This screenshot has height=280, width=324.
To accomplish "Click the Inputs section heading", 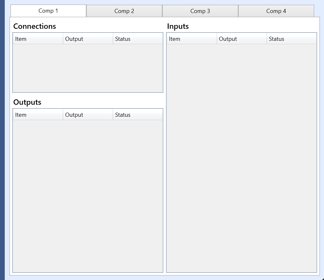I will [178, 26].
